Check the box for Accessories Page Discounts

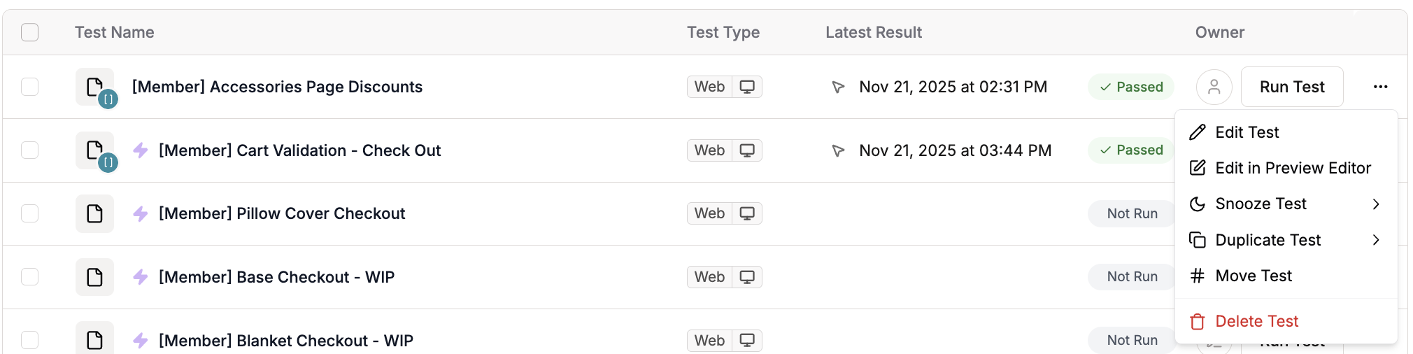click(30, 87)
